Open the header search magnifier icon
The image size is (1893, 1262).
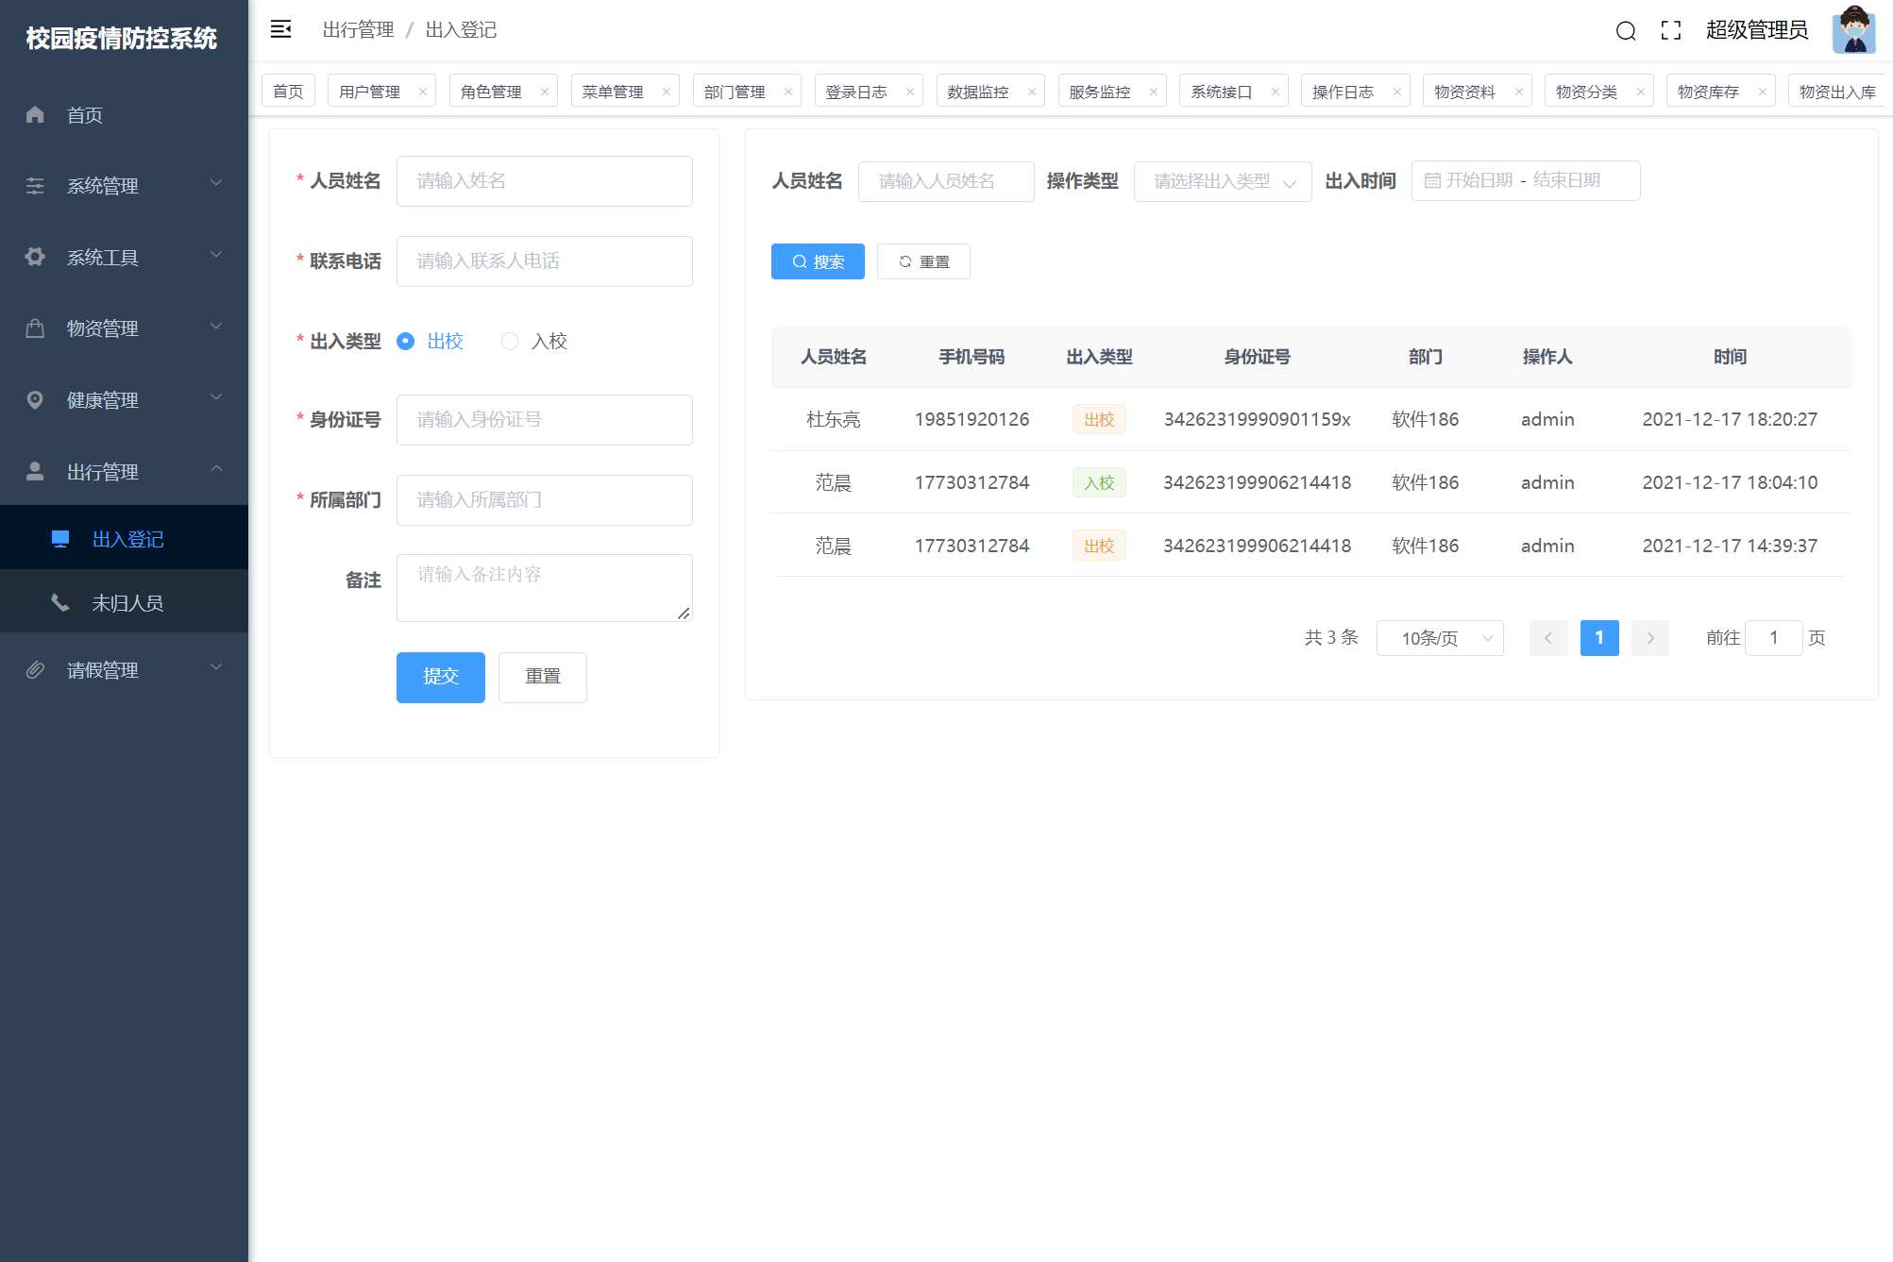pos(1625,31)
